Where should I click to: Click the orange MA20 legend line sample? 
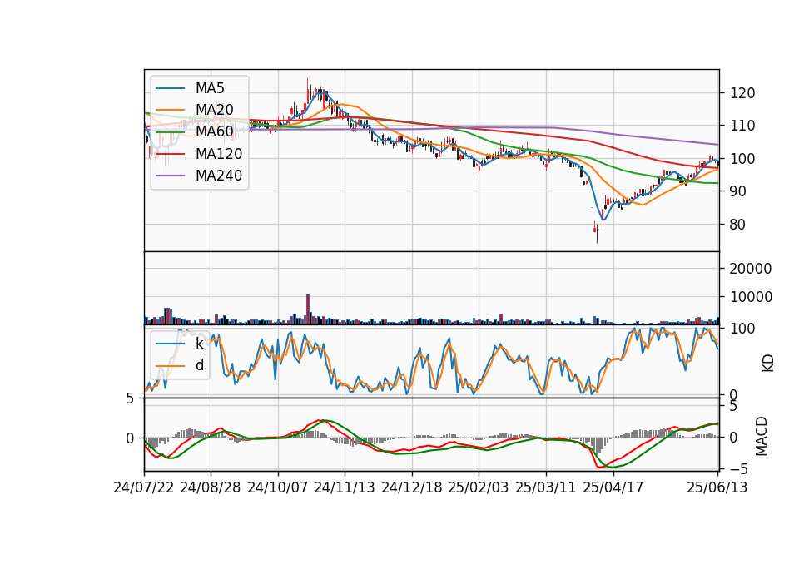pyautogui.click(x=170, y=110)
